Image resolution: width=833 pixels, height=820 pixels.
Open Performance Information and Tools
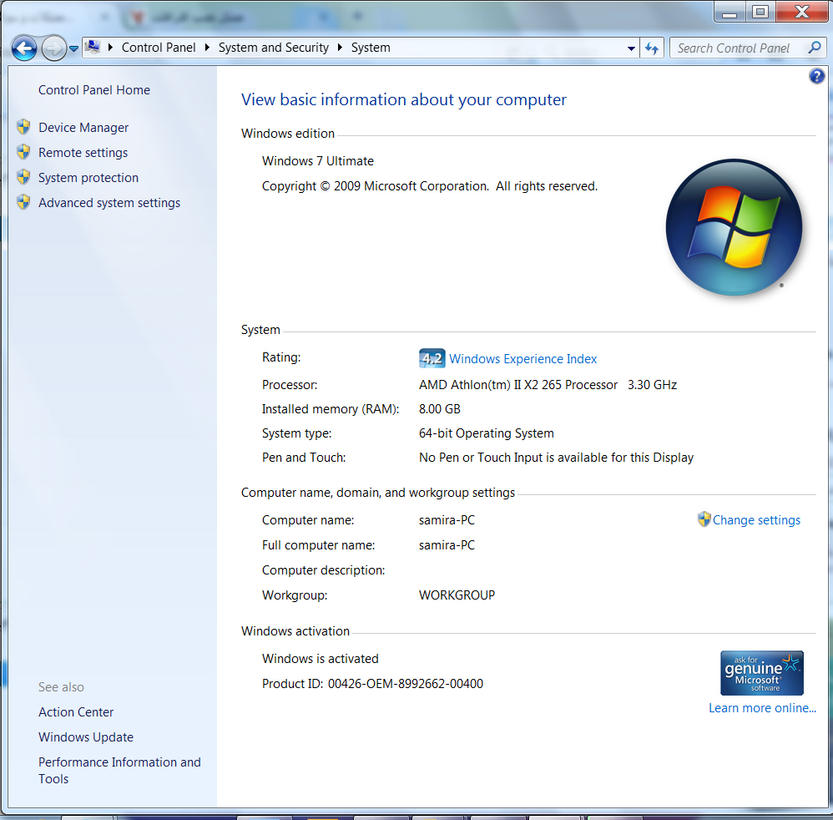119,770
